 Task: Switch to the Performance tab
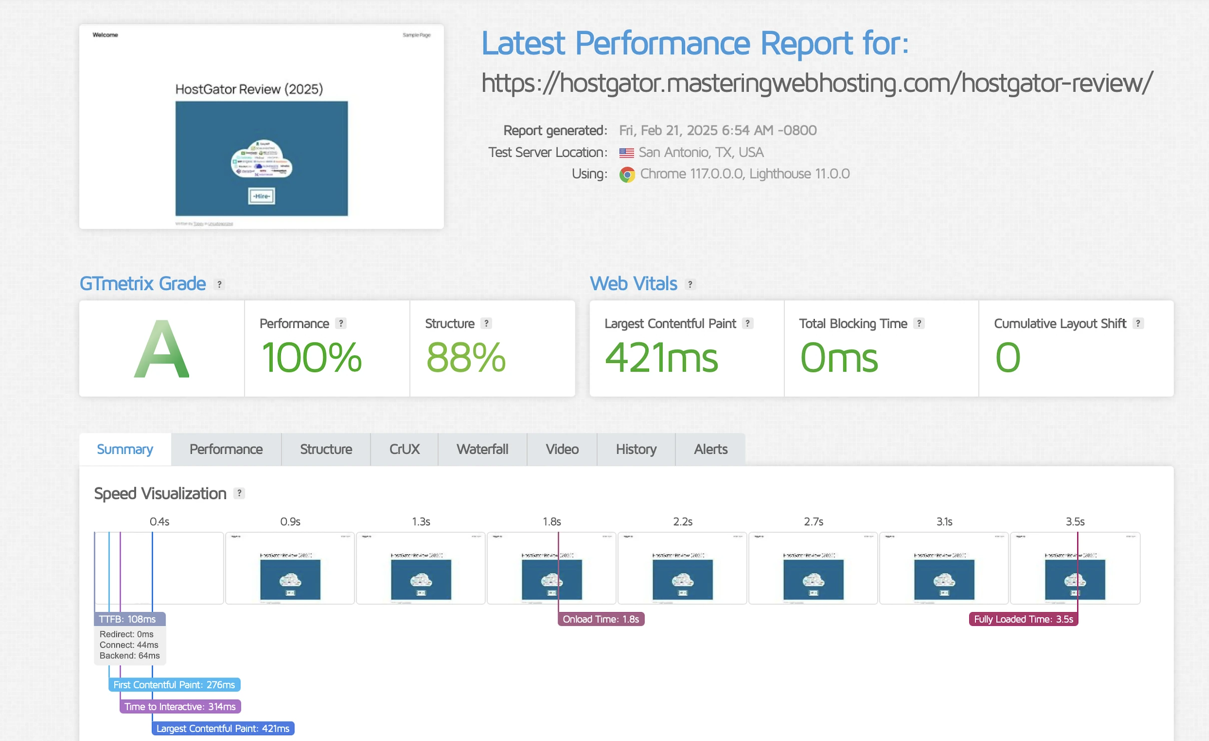[226, 449]
